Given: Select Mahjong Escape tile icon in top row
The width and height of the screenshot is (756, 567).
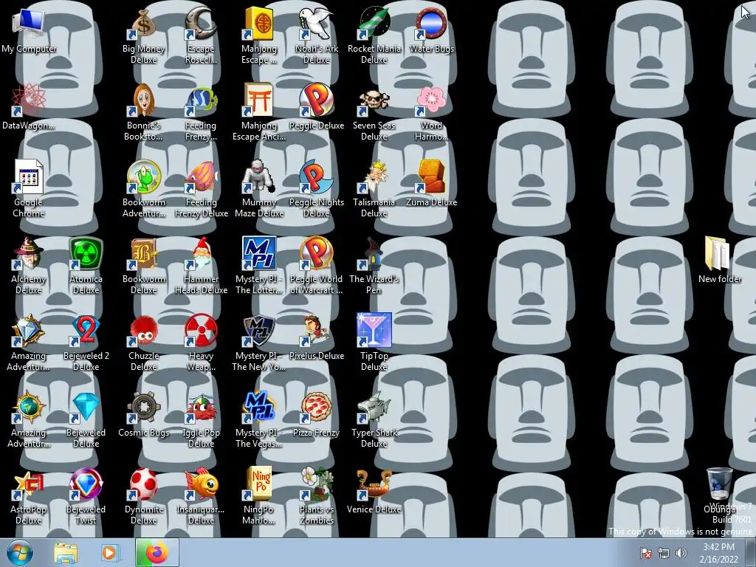Looking at the screenshot, I should click(x=259, y=24).
